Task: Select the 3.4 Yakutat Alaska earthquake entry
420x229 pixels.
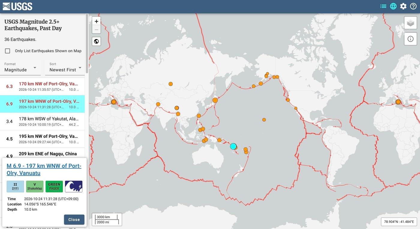Action: (x=42, y=121)
